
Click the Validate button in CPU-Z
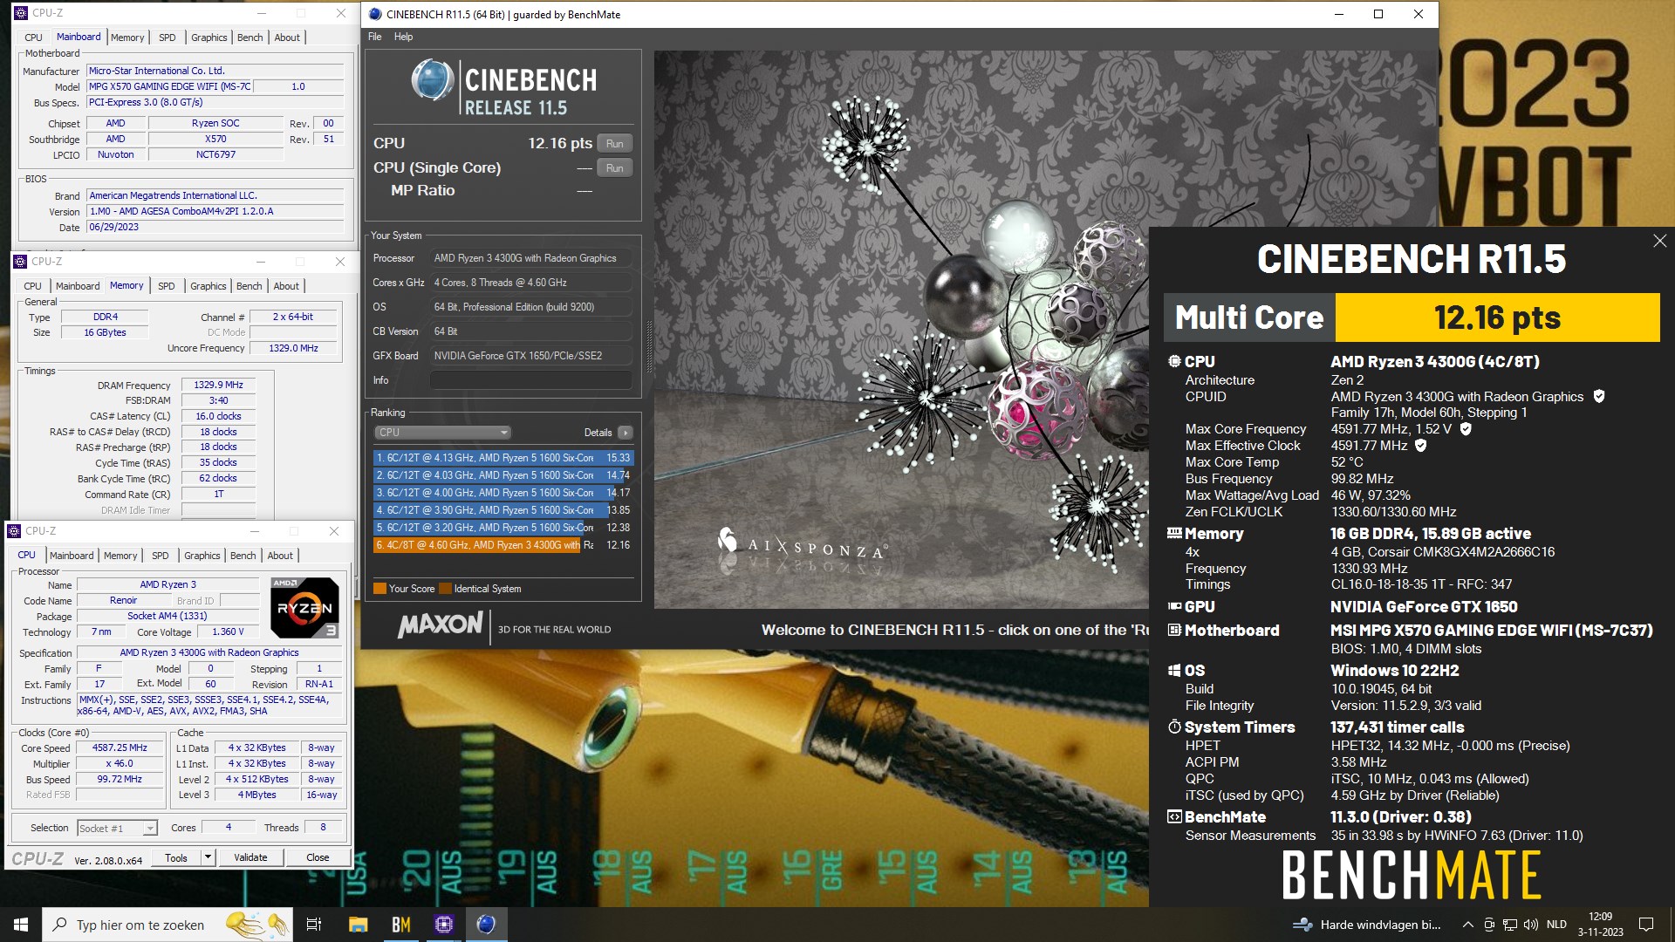pos(250,857)
